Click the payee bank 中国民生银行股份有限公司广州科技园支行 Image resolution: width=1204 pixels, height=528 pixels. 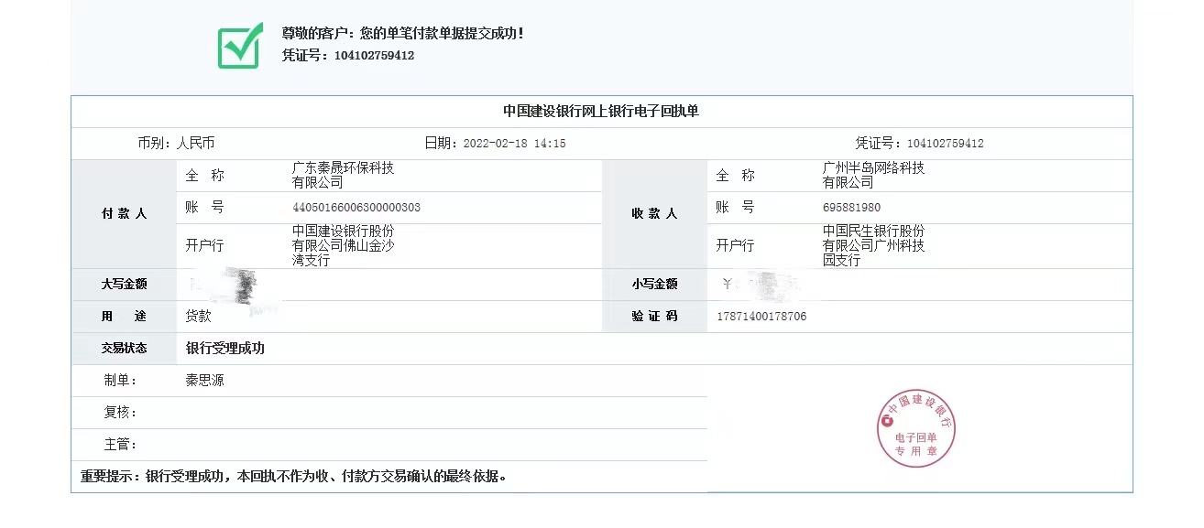coord(874,246)
